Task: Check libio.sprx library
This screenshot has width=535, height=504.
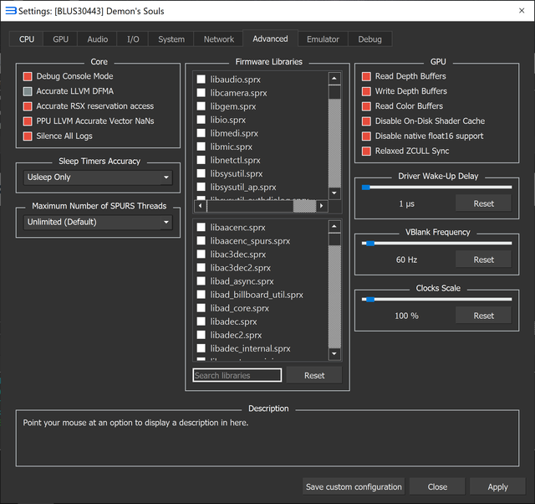Action: coord(201,120)
